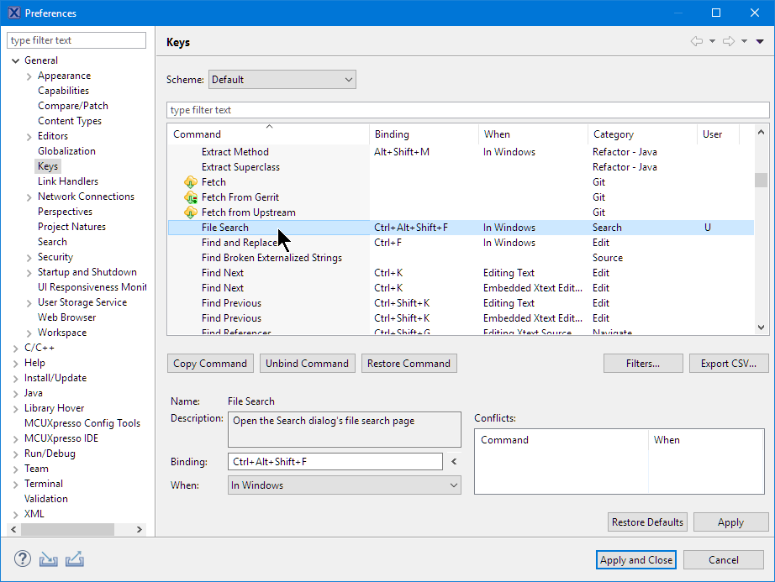
Task: Click the Preferences window app icon
Action: pos(14,13)
